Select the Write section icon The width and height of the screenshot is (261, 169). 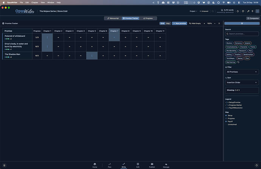pos(124,164)
